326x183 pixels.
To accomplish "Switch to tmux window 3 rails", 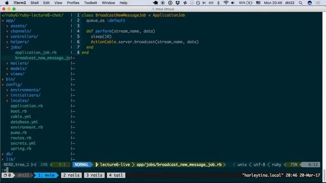I will (x=94, y=175).
